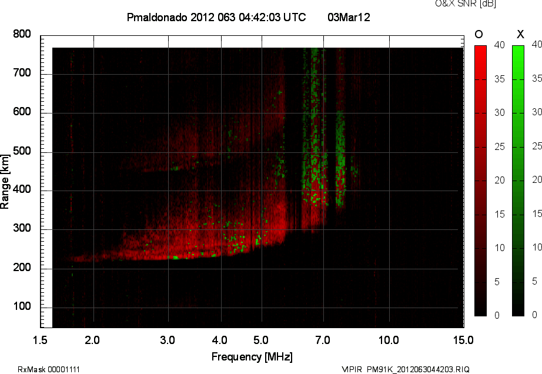The image size is (542, 374).
Task: Click the frequency tick label '7.0'
Action: tap(323, 340)
